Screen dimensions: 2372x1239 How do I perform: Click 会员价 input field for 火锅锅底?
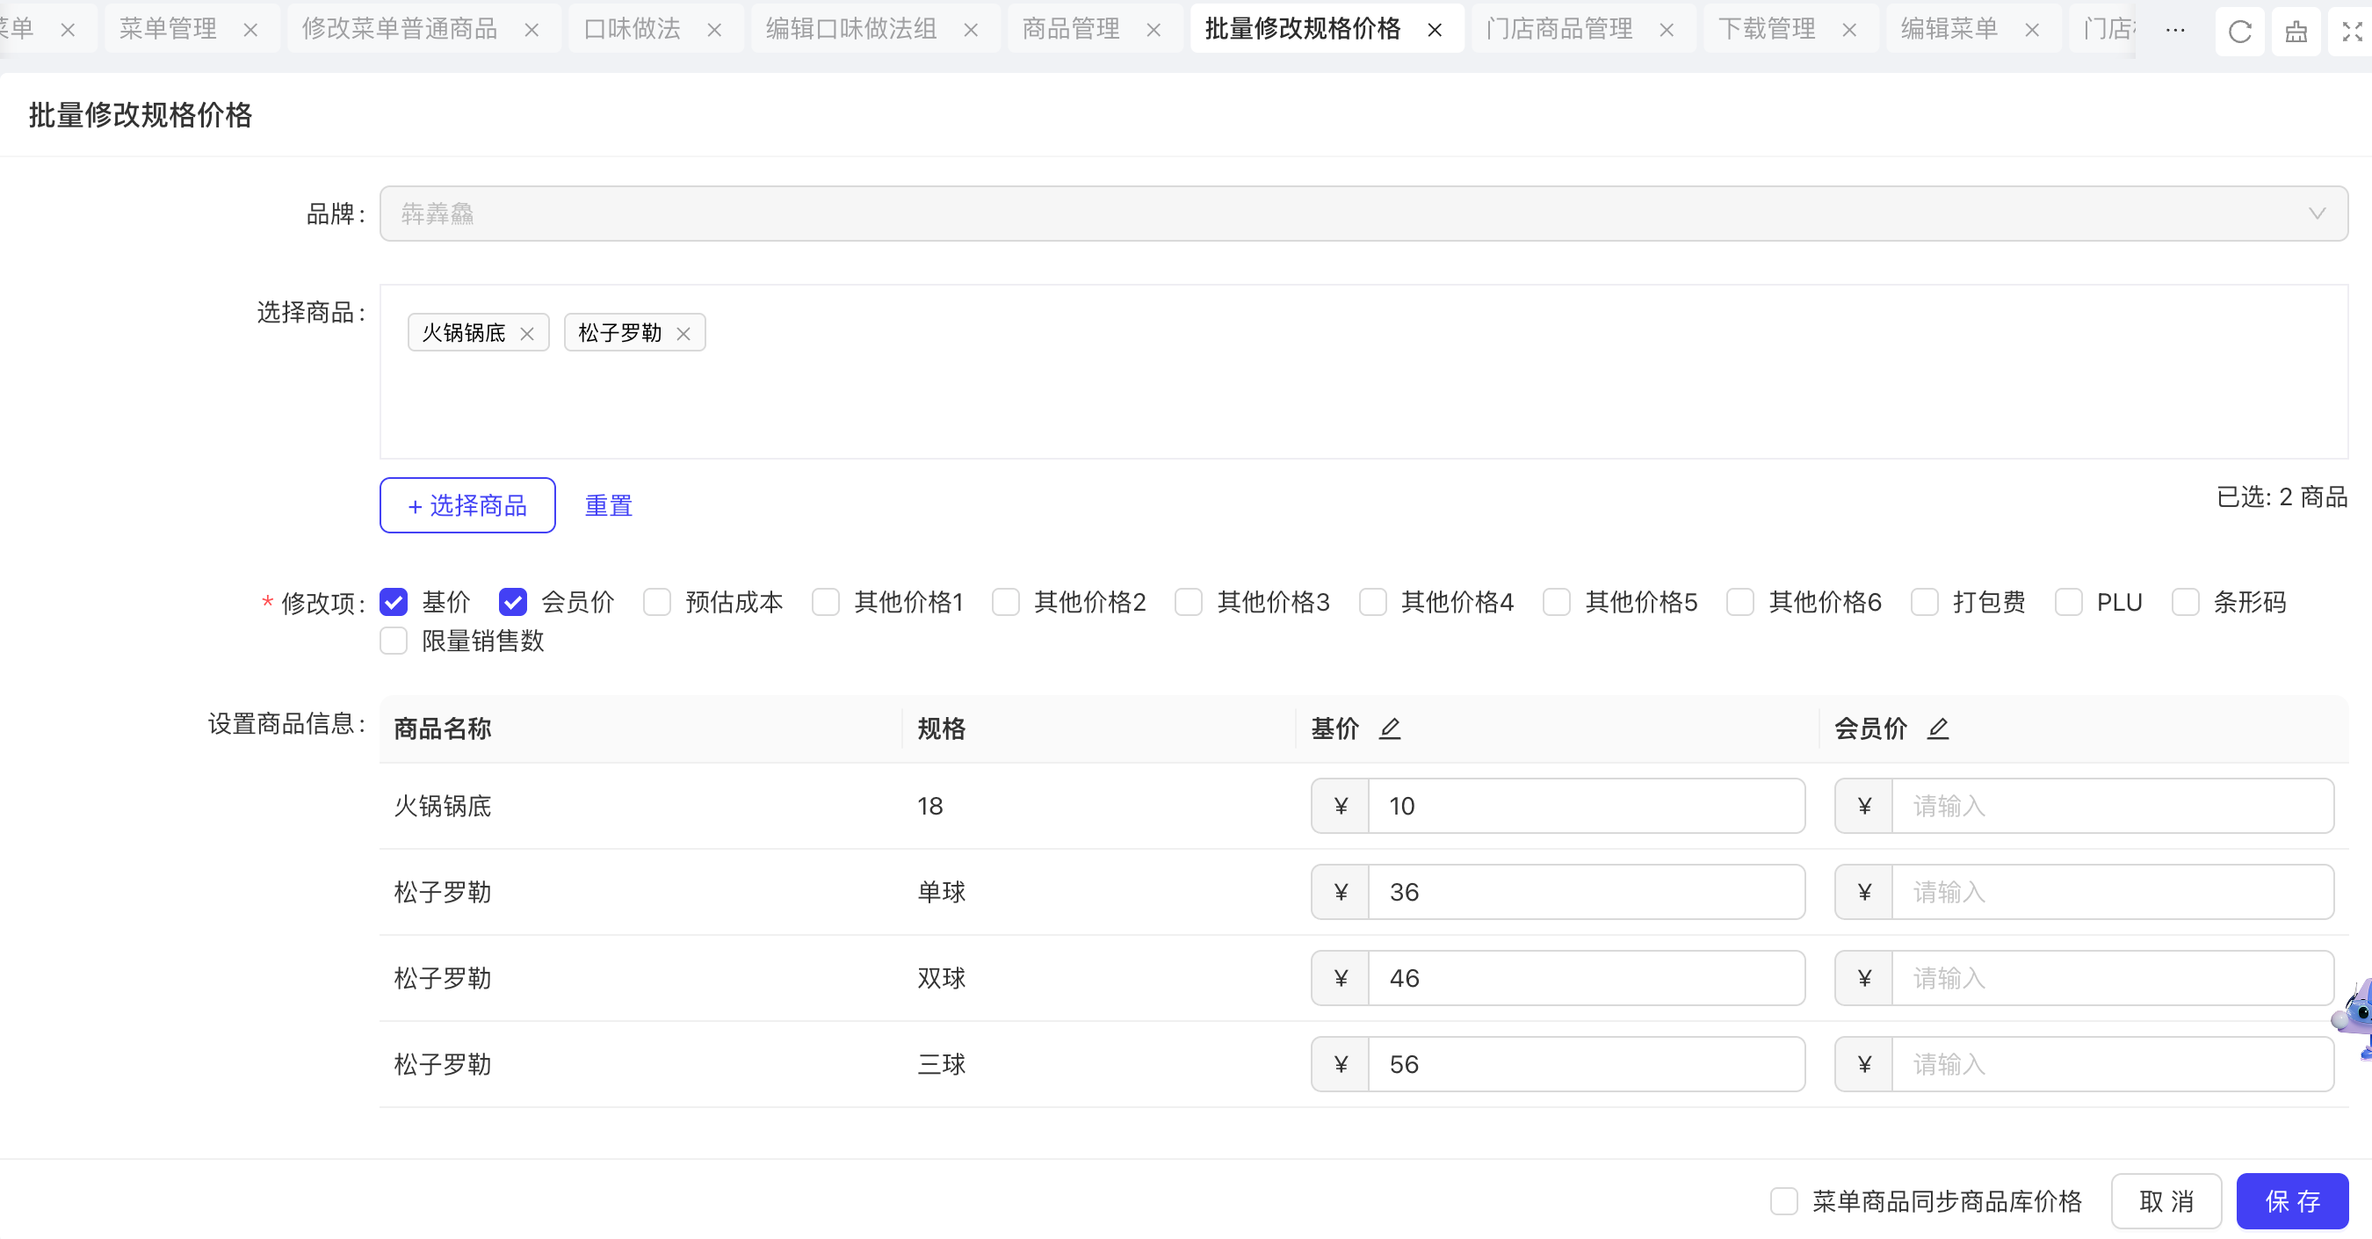[2110, 806]
